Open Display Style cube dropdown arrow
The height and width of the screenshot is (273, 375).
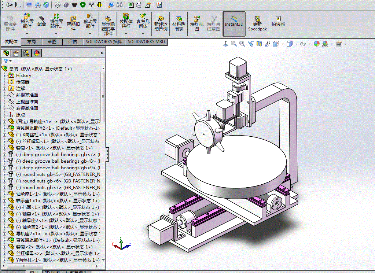[296, 44]
